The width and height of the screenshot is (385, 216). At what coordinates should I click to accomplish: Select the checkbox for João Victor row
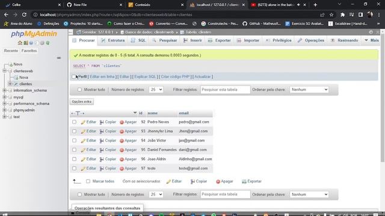[74, 140]
